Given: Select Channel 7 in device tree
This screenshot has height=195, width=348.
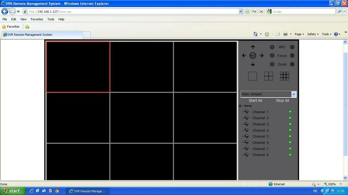Looking at the screenshot, I should [260, 149].
